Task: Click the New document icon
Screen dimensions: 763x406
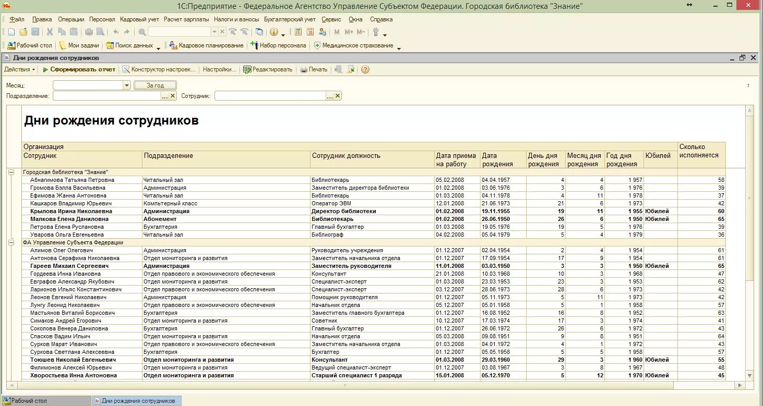Action: pos(11,32)
